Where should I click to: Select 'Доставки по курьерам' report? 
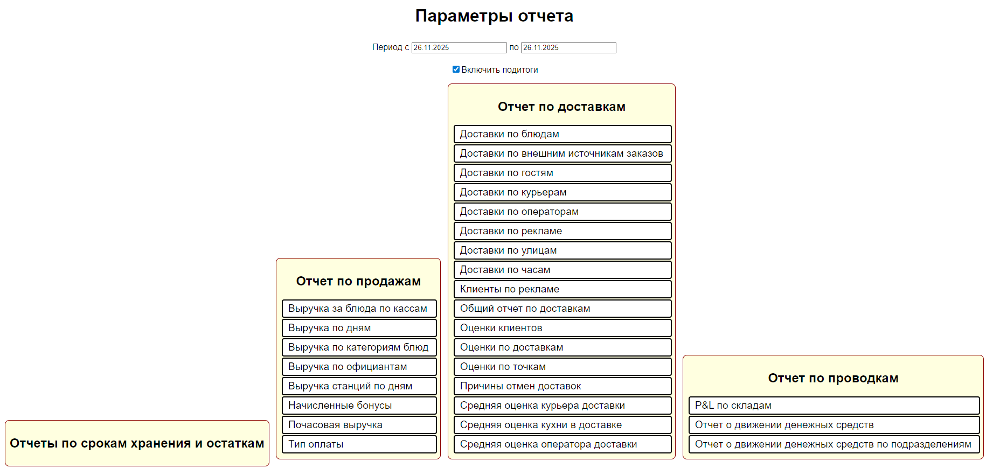[x=562, y=192]
